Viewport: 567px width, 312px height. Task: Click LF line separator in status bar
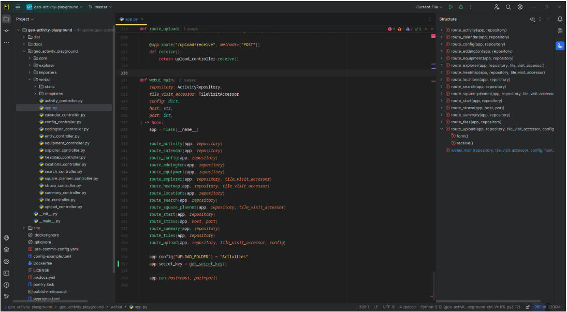(x=376, y=307)
